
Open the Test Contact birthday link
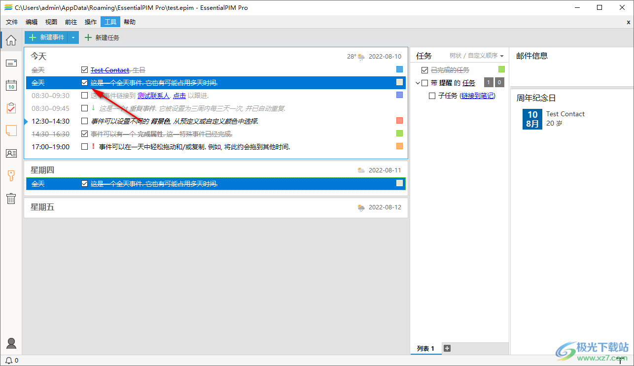pyautogui.click(x=110, y=70)
